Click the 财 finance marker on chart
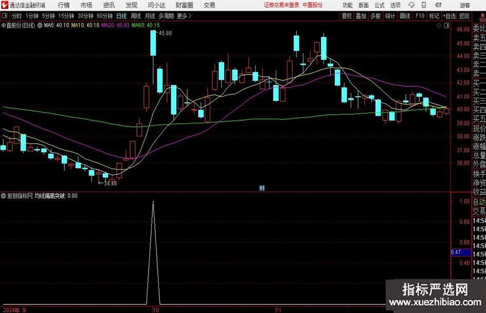The image size is (486, 313). click(262, 188)
